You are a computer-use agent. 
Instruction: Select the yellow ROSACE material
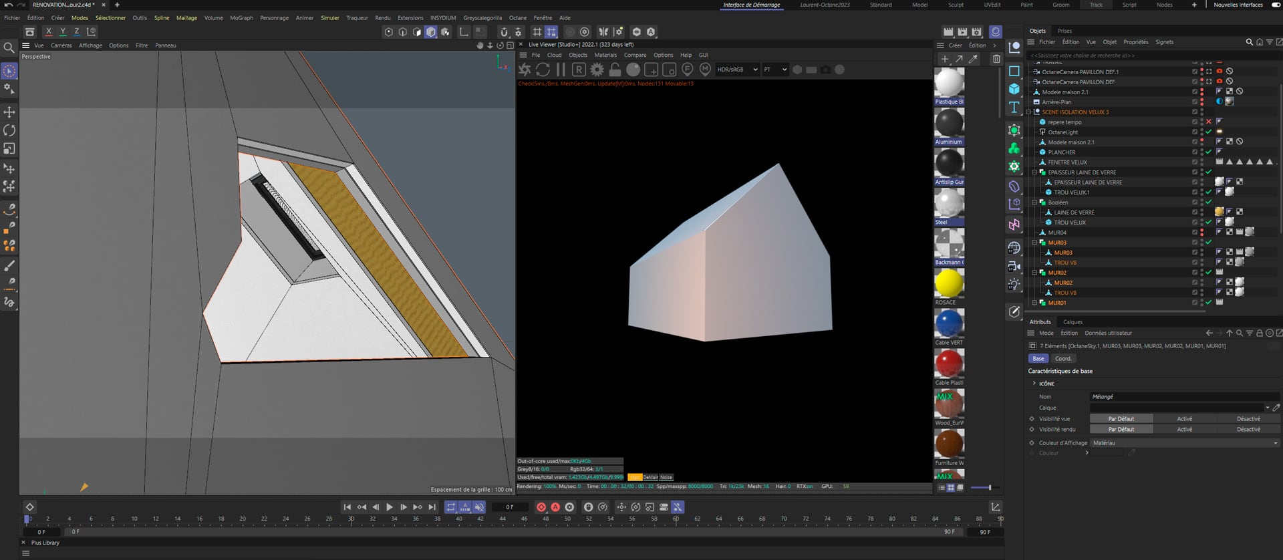(949, 283)
